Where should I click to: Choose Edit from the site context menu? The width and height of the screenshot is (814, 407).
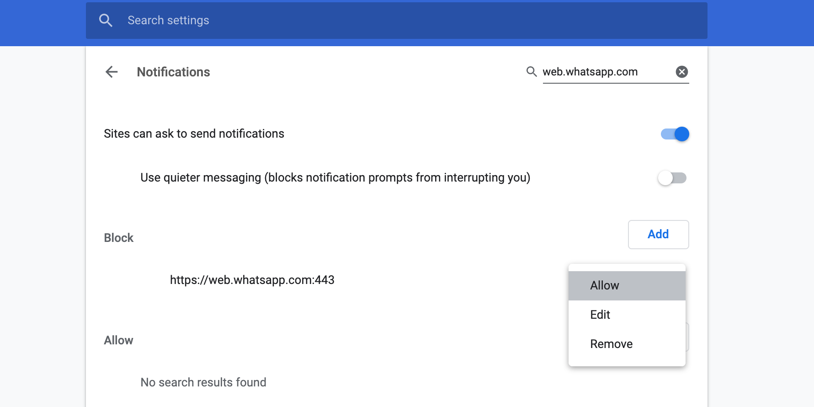tap(627, 315)
